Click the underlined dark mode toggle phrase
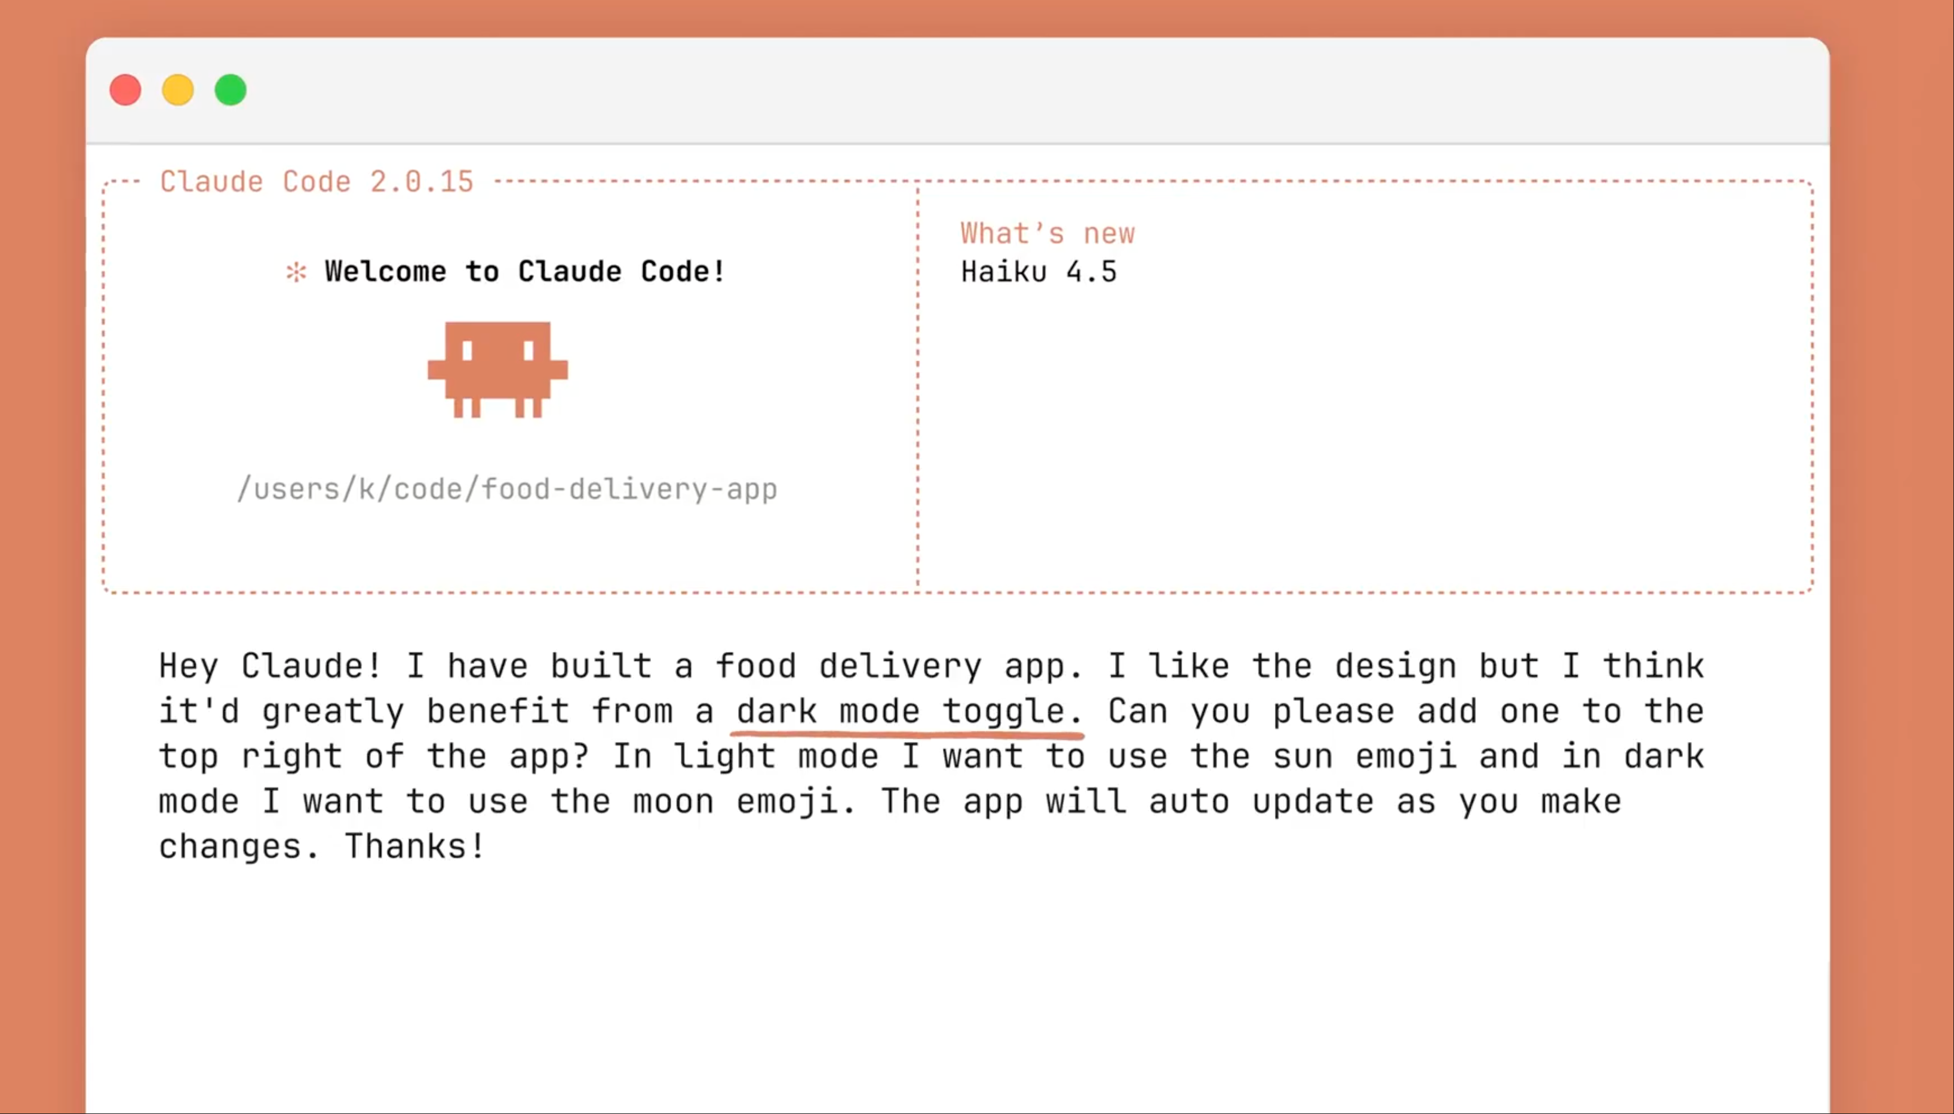The height and width of the screenshot is (1114, 1954). (908, 712)
